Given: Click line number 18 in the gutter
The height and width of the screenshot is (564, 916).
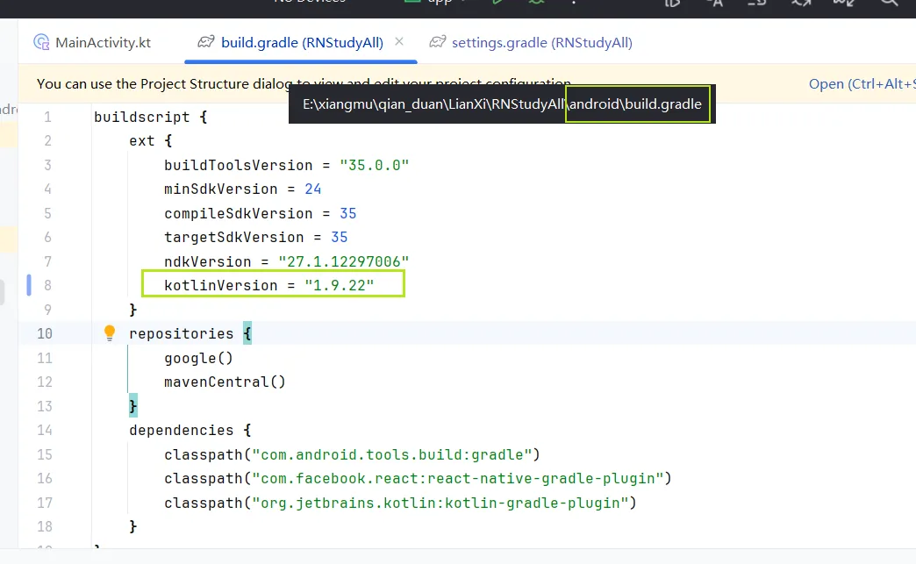Looking at the screenshot, I should 45,526.
